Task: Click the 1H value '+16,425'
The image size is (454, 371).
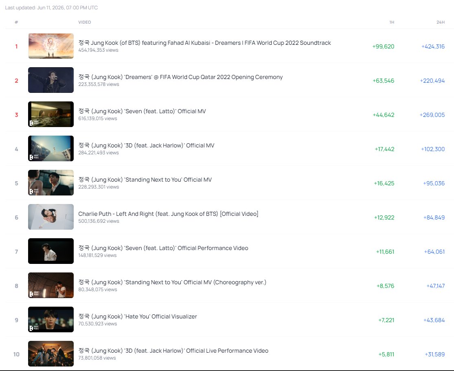Action: coord(384,183)
